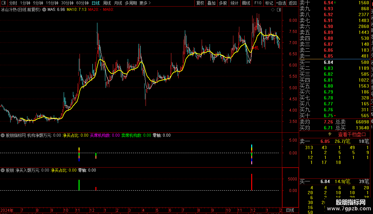Toggle 复权 price adjustment

[200, 3]
